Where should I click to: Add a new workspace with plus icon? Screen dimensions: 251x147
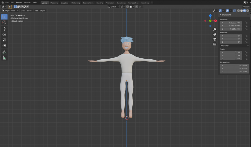152,3
